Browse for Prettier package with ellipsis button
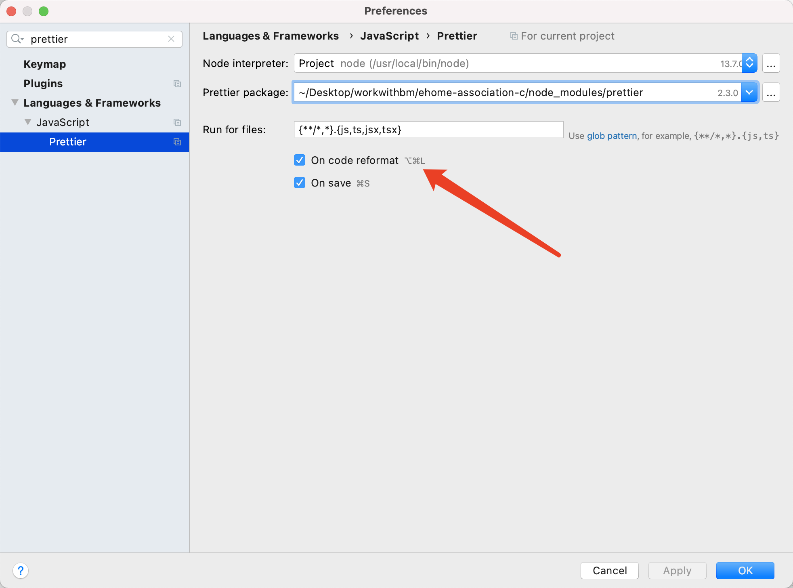Image resolution: width=793 pixels, height=588 pixels. (771, 92)
